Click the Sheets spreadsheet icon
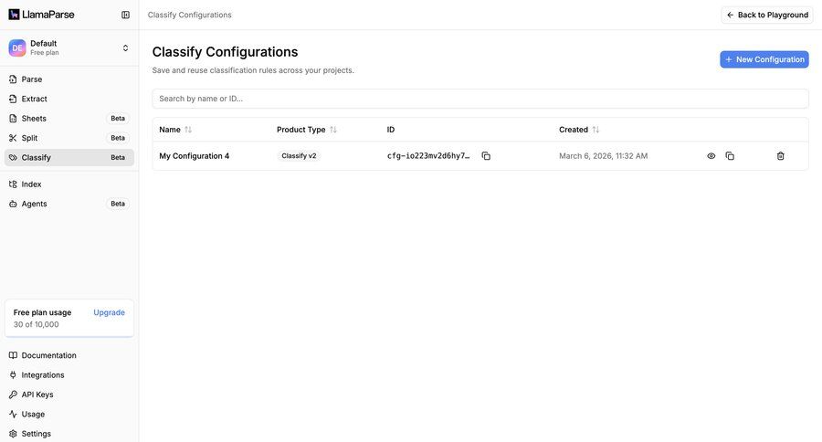 pyautogui.click(x=13, y=119)
